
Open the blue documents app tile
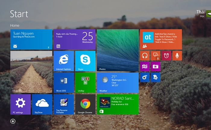point(156,77)
